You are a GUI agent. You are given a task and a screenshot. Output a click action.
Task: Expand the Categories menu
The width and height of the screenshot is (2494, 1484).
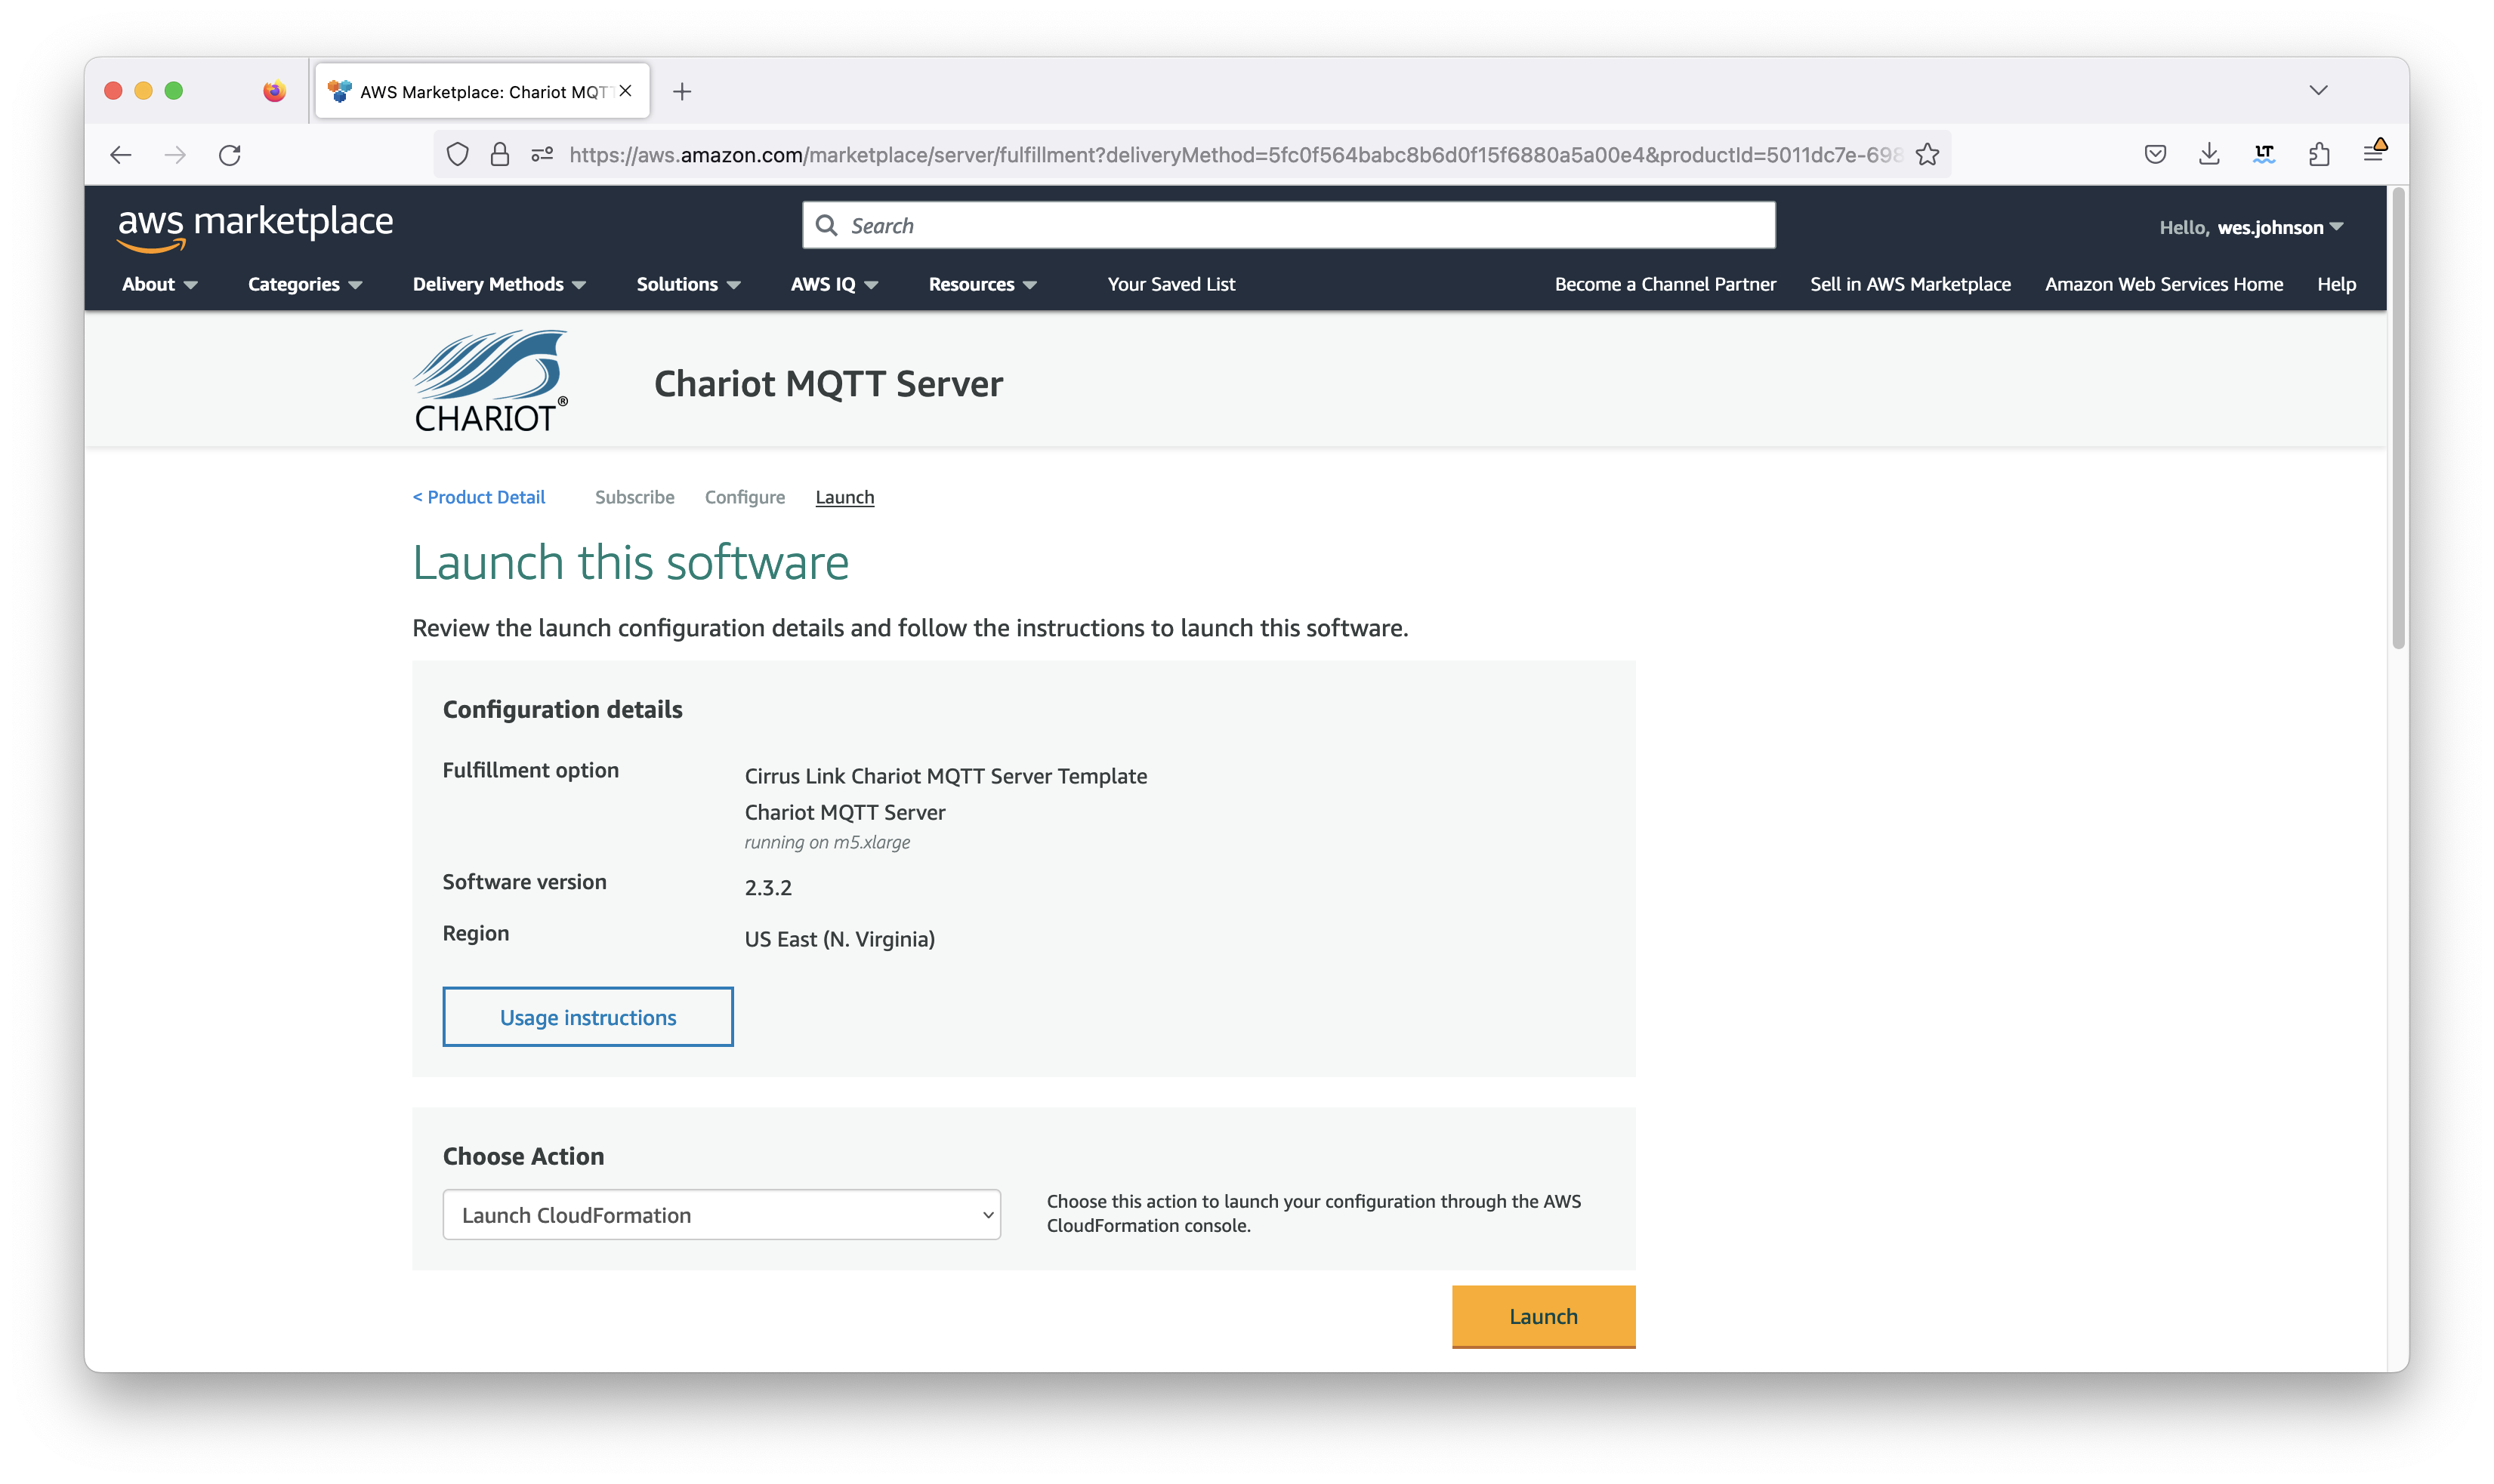305,285
